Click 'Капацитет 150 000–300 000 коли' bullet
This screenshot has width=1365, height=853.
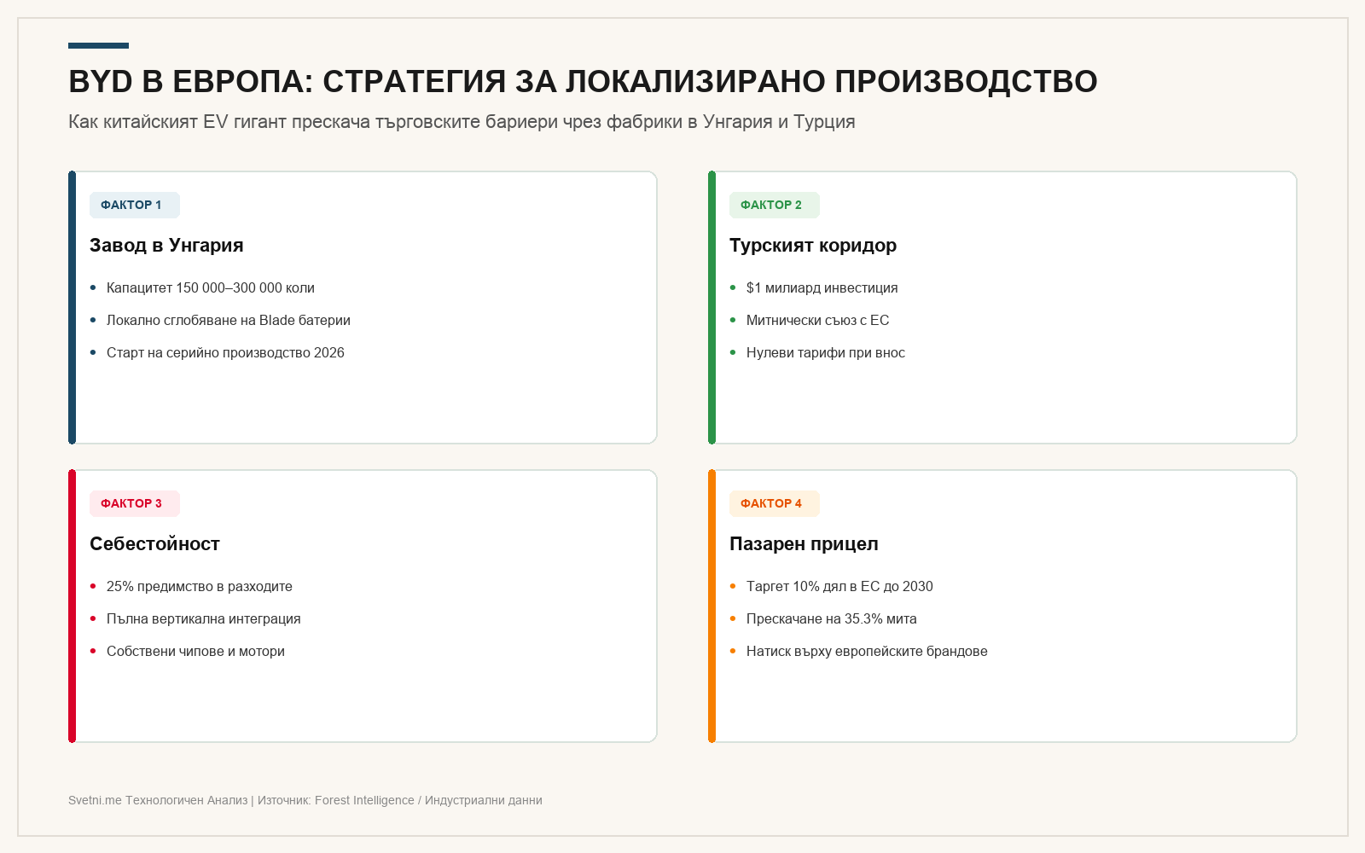tap(211, 288)
